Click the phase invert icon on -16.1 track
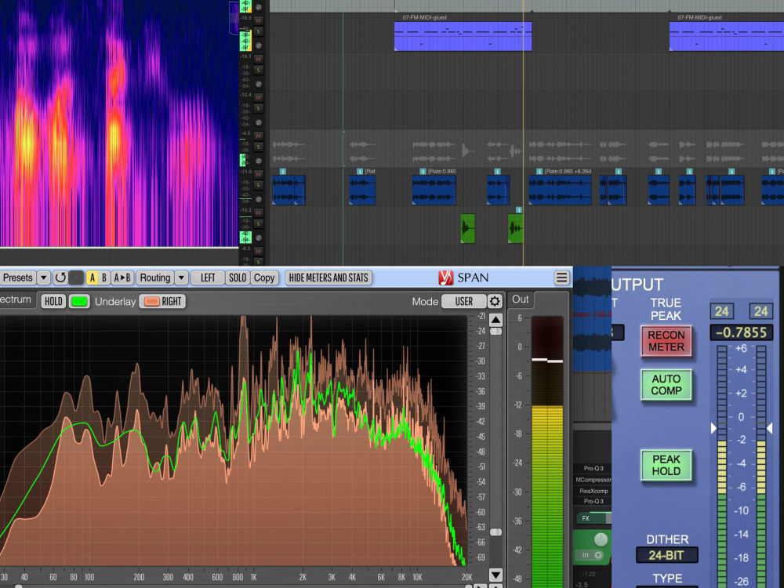 259,85
